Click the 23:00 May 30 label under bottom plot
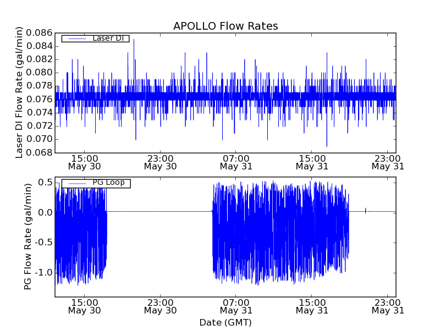 [x=160, y=306]
